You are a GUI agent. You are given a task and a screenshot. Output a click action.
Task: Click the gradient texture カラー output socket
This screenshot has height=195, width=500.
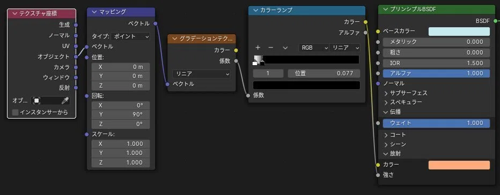236,50
